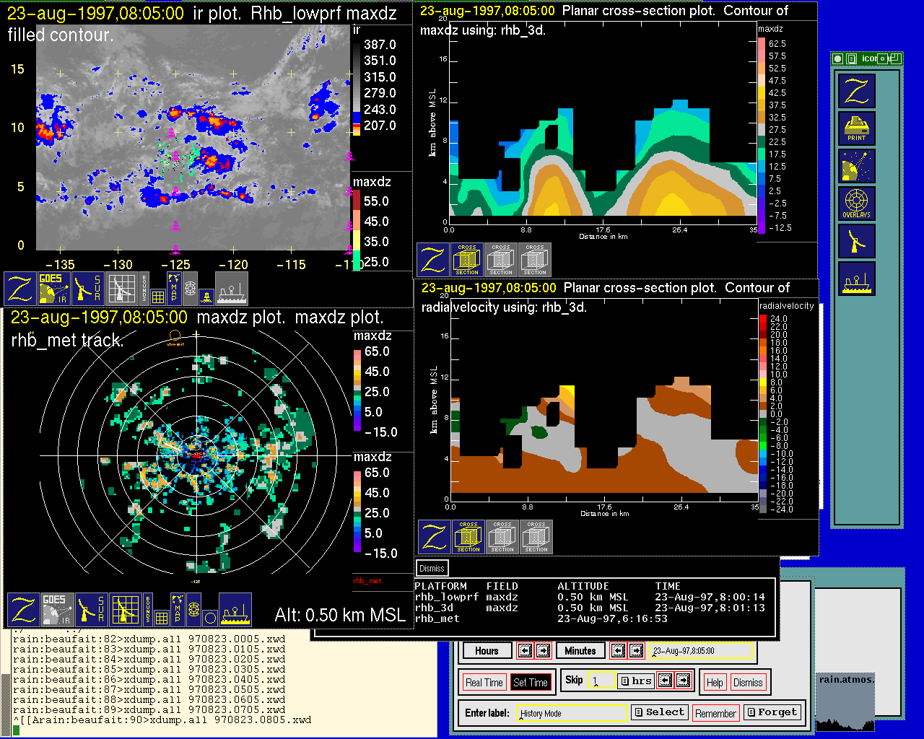Click the PRINT icon in the right icon panel
This screenshot has height=739, width=924.
click(856, 128)
